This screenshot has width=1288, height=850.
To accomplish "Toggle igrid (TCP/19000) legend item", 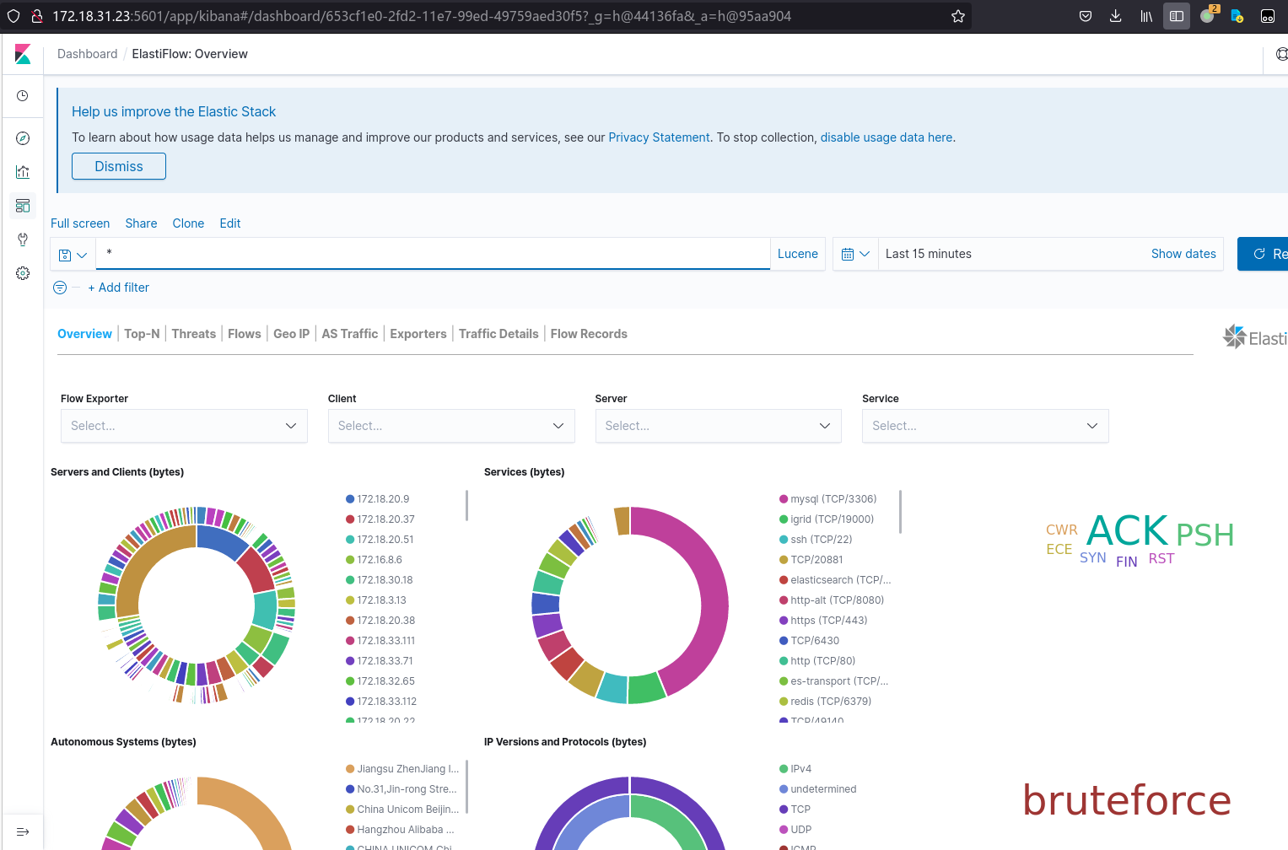I will [827, 519].
